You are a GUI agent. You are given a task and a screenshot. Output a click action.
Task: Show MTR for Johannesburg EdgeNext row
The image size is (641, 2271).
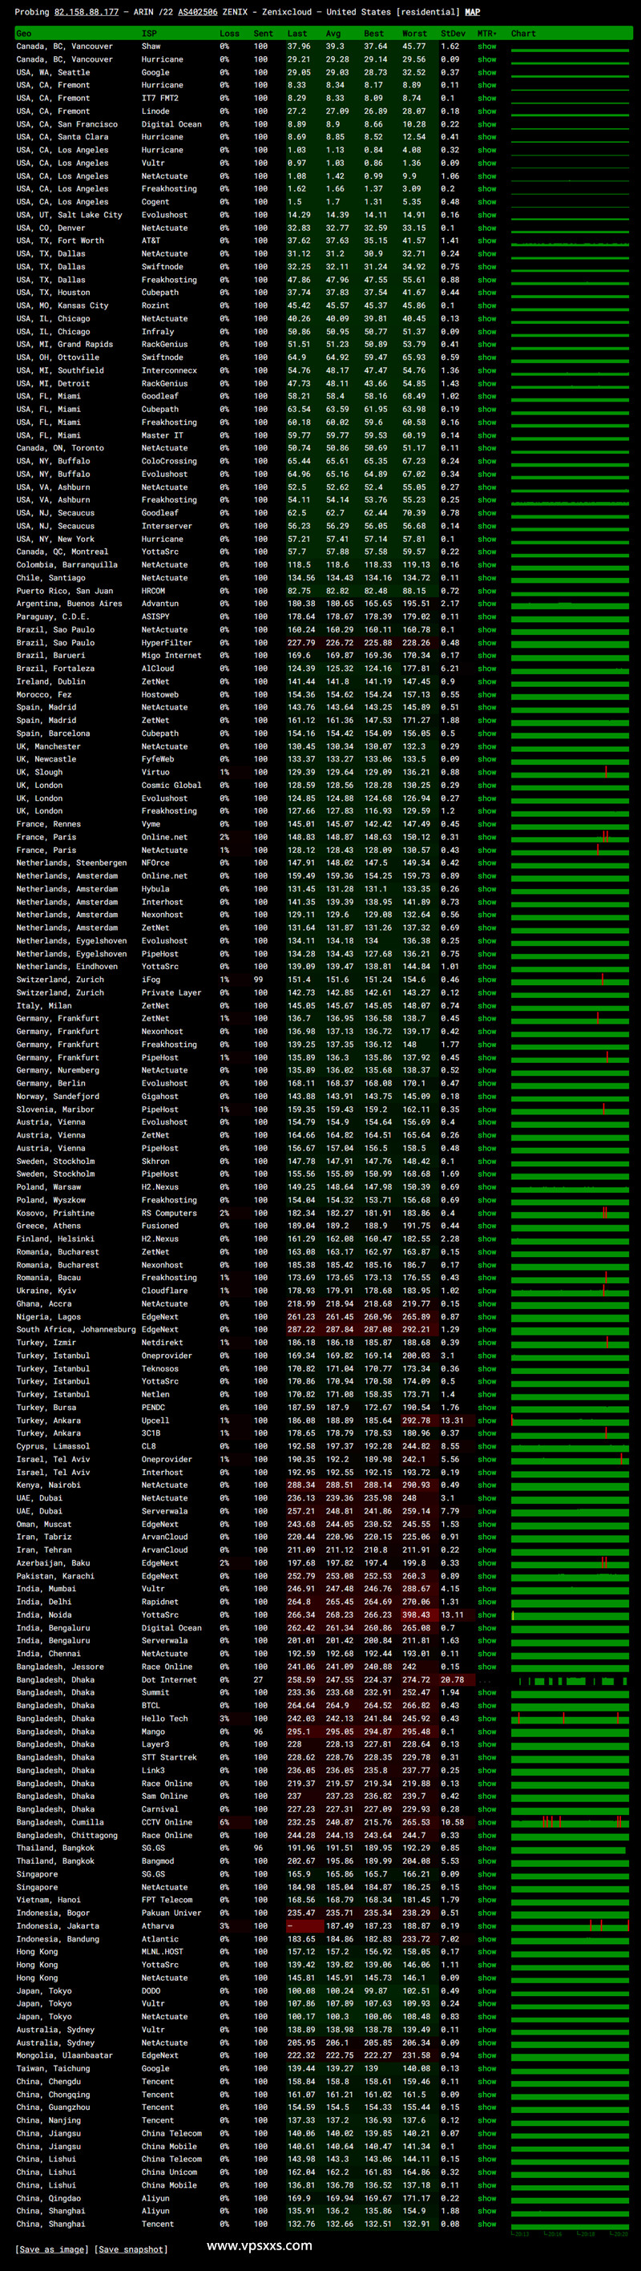coord(486,1329)
